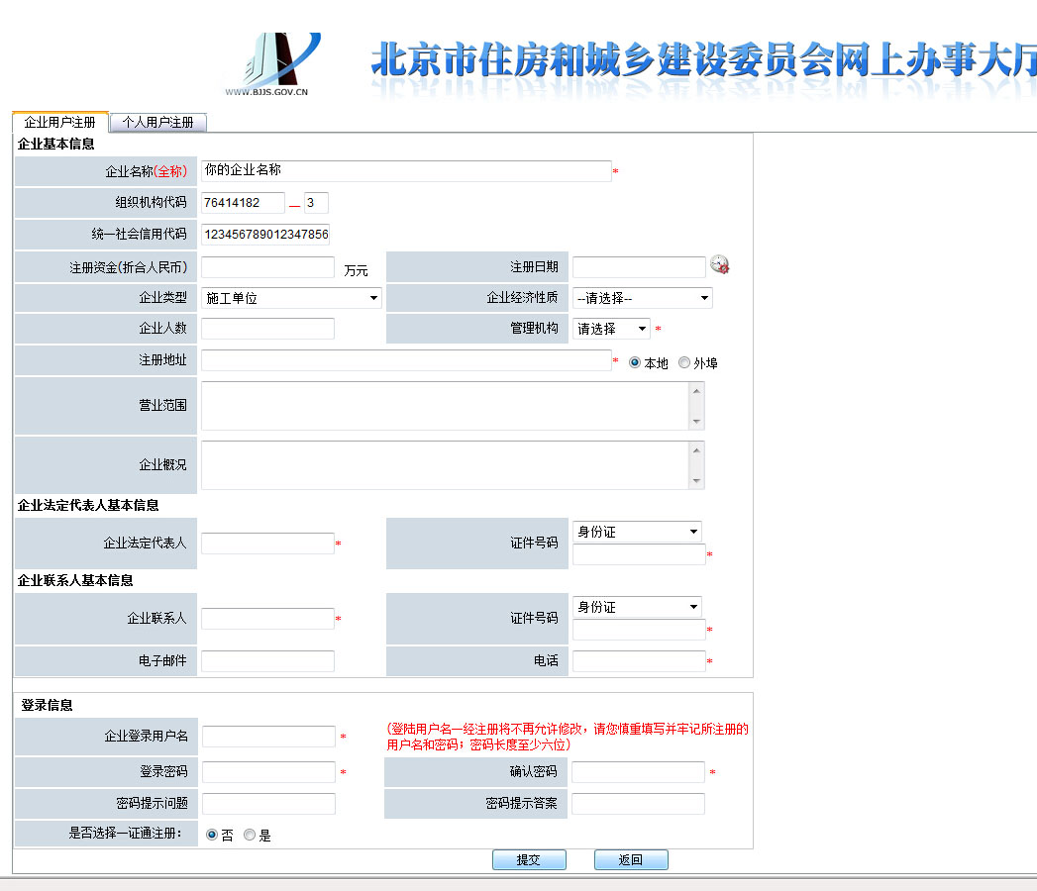Focus the 企业登录用户名 field
Image resolution: width=1037 pixels, height=891 pixels.
point(268,737)
